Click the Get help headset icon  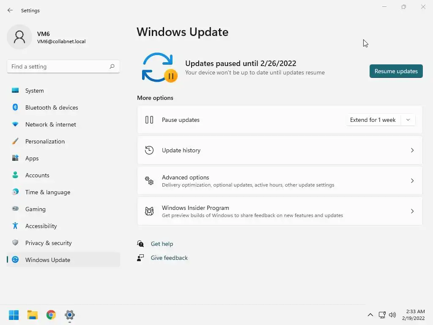click(140, 243)
